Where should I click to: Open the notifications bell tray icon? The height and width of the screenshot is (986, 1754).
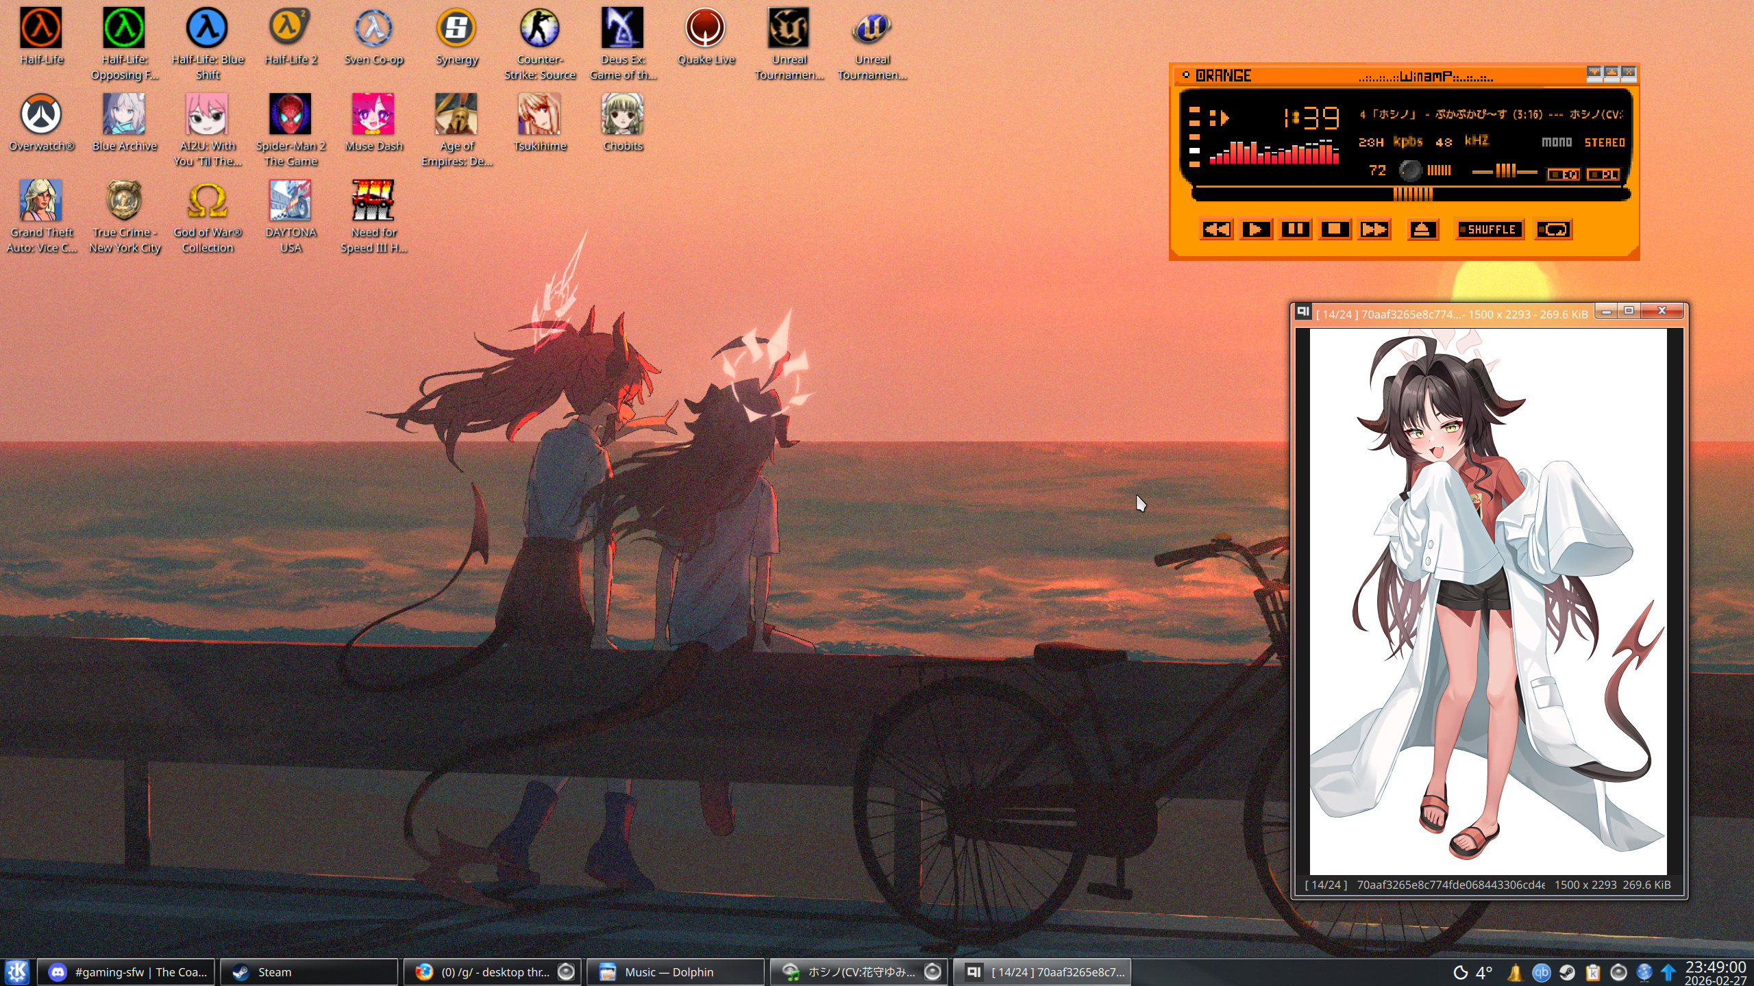click(1515, 972)
